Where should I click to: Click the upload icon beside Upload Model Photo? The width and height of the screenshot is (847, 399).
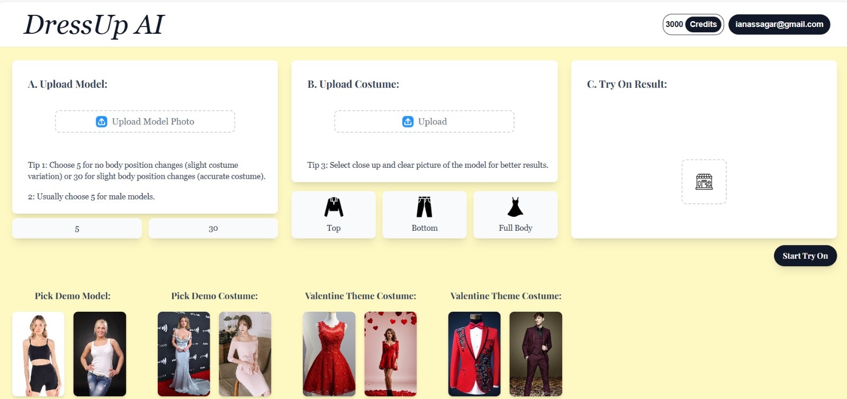[101, 121]
